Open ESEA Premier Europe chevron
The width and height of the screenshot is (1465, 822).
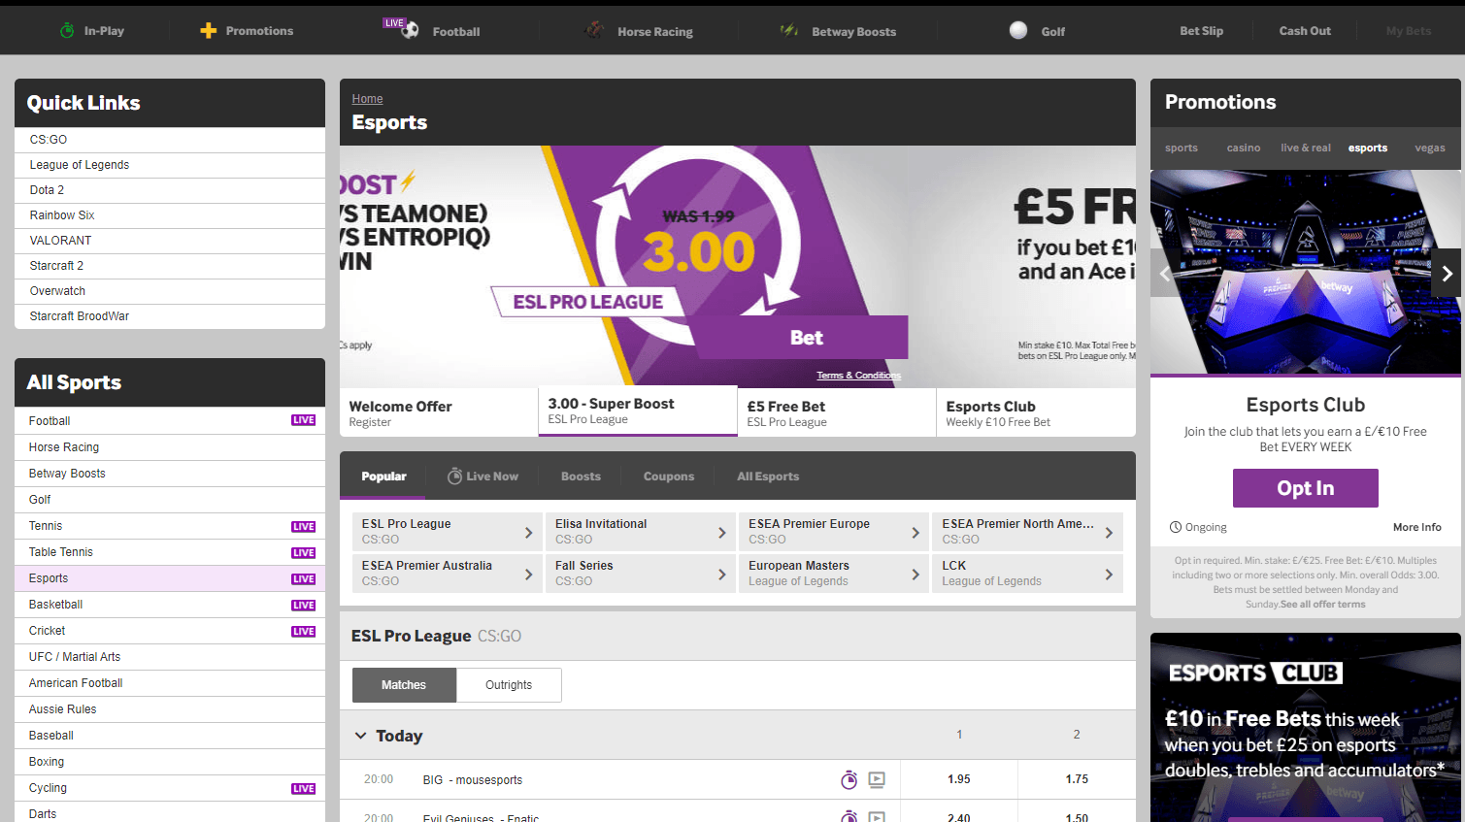(x=915, y=533)
